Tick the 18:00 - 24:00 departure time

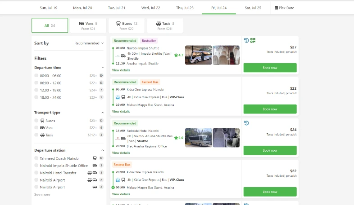click(36, 97)
